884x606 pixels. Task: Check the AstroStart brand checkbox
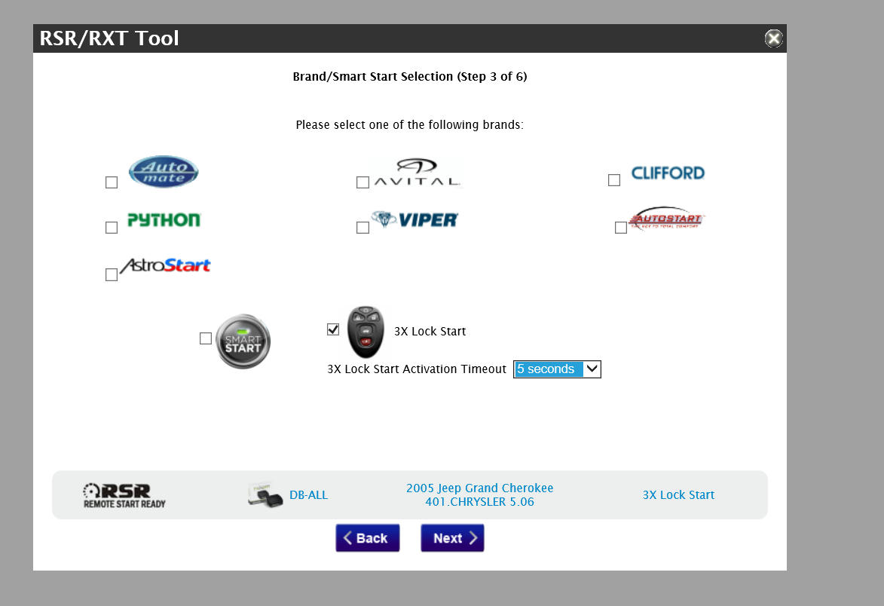click(x=112, y=275)
